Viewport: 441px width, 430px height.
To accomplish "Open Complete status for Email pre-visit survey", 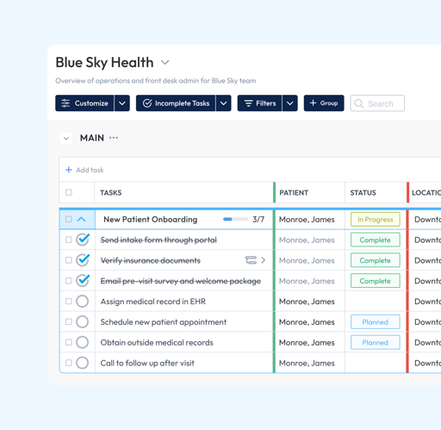I will 376,281.
